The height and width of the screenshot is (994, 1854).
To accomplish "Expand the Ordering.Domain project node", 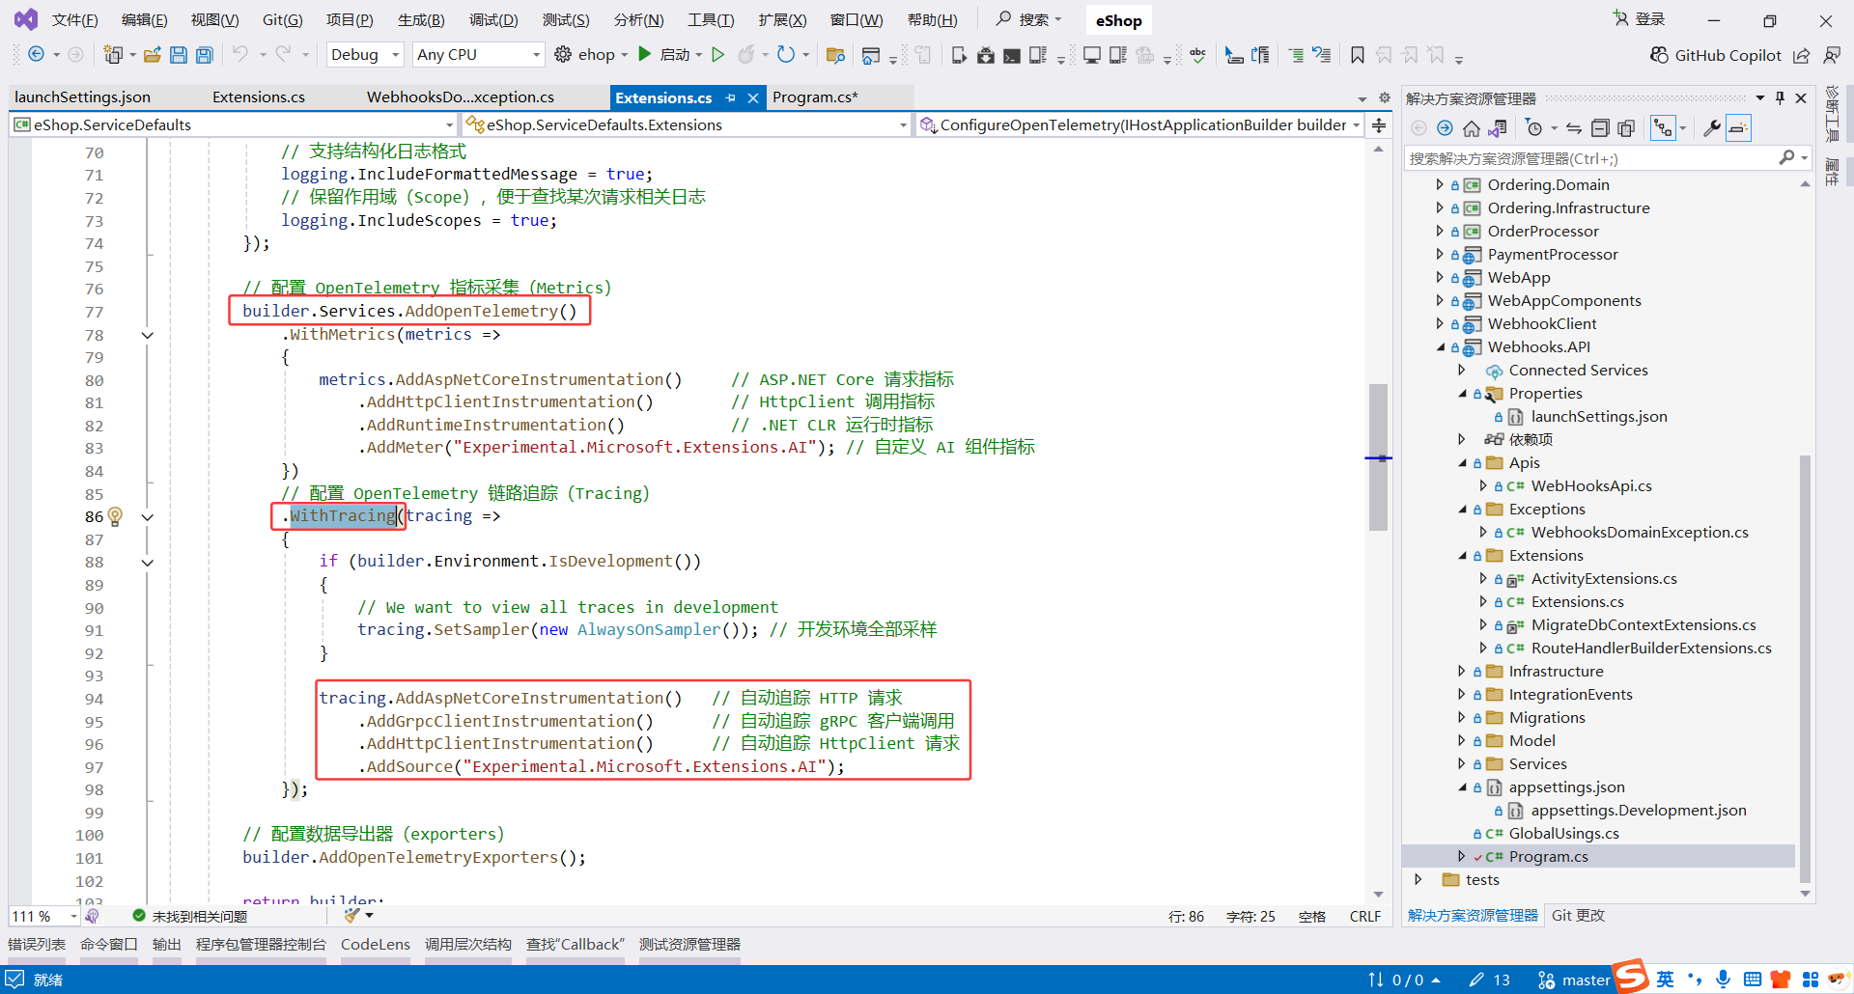I will [1440, 184].
